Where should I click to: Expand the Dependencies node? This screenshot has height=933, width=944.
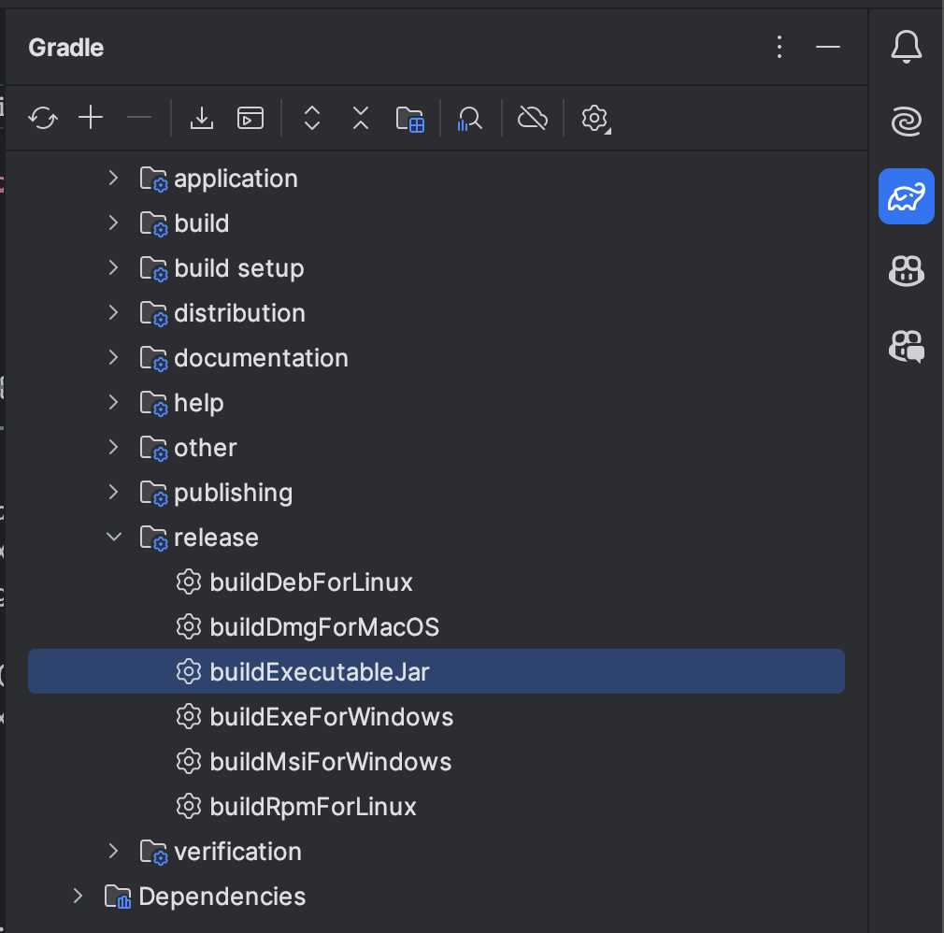(79, 896)
